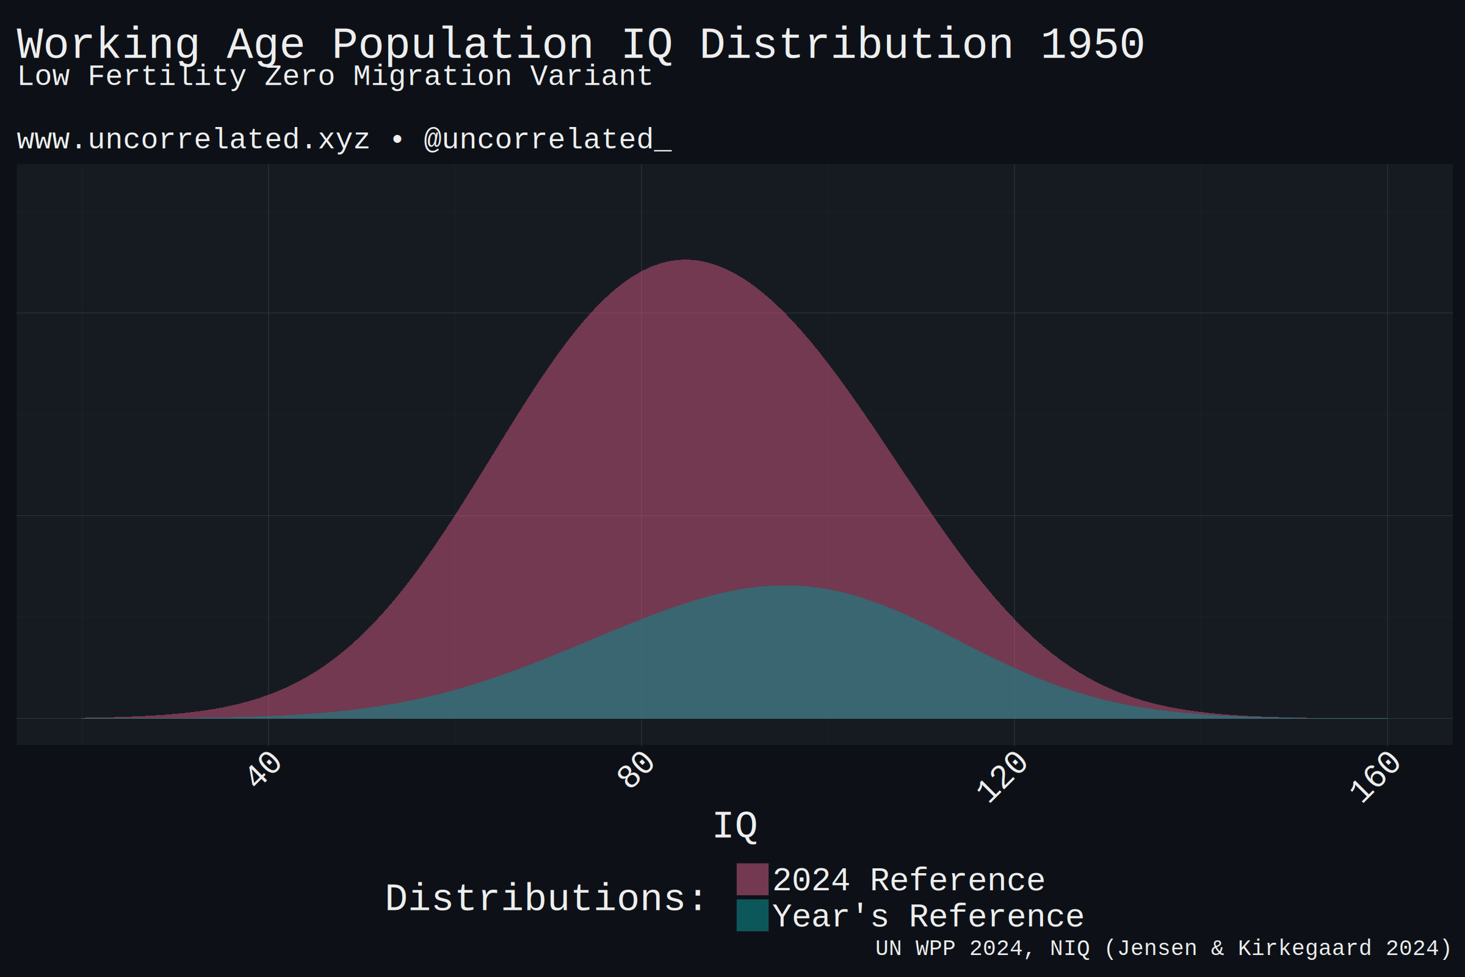This screenshot has height=977, width=1465.
Task: Click the chart title Working Age Population IQ Distribution 1950
Action: click(x=579, y=42)
